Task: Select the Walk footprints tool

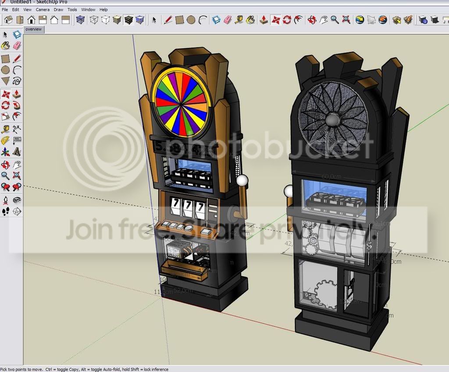Action: [x=5, y=211]
